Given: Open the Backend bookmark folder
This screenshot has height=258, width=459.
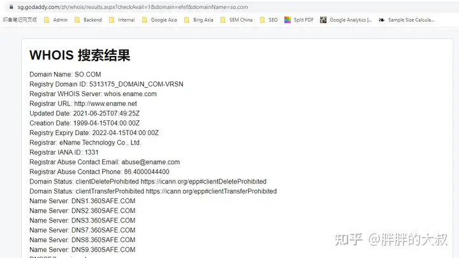Looking at the screenshot, I should coord(88,20).
